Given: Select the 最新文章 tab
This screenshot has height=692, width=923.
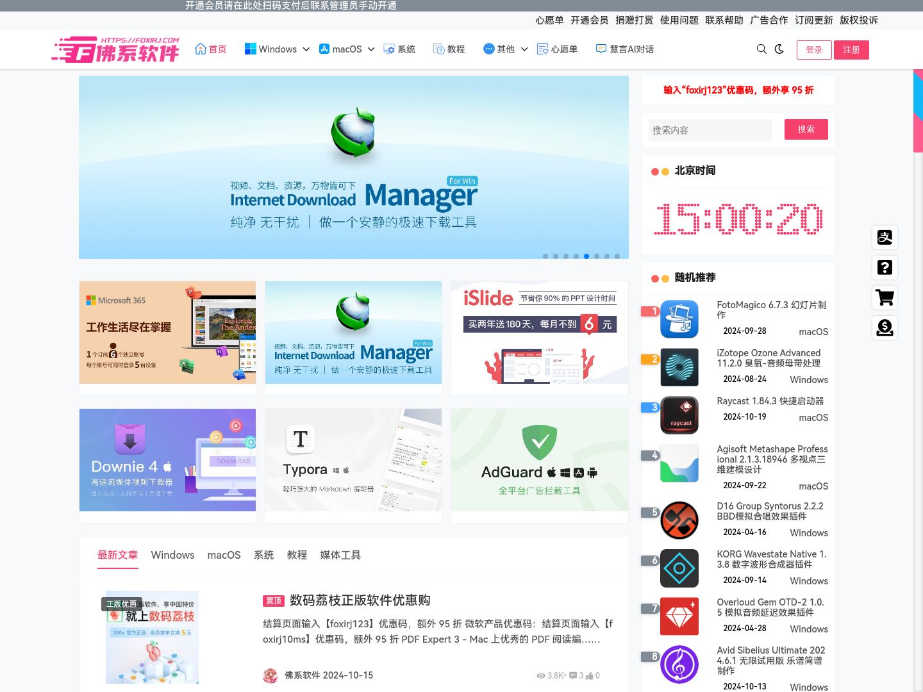Looking at the screenshot, I should tap(117, 555).
